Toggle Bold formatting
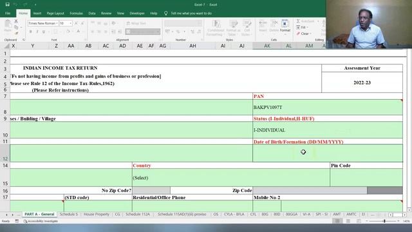The image size is (412, 232). click(x=30, y=32)
